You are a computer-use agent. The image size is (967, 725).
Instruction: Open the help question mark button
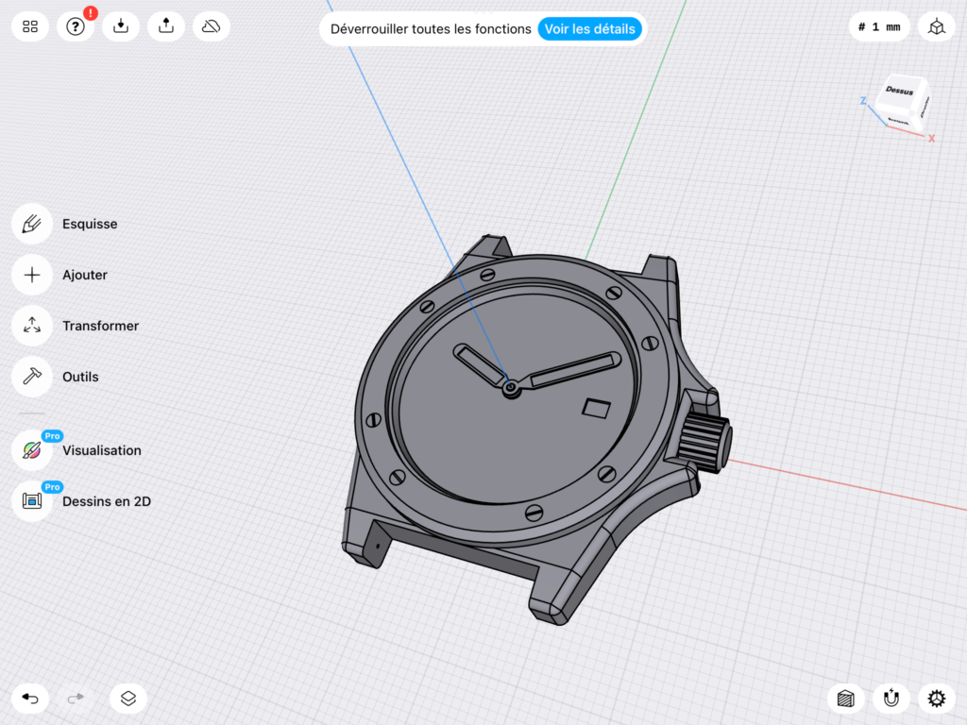coord(76,26)
